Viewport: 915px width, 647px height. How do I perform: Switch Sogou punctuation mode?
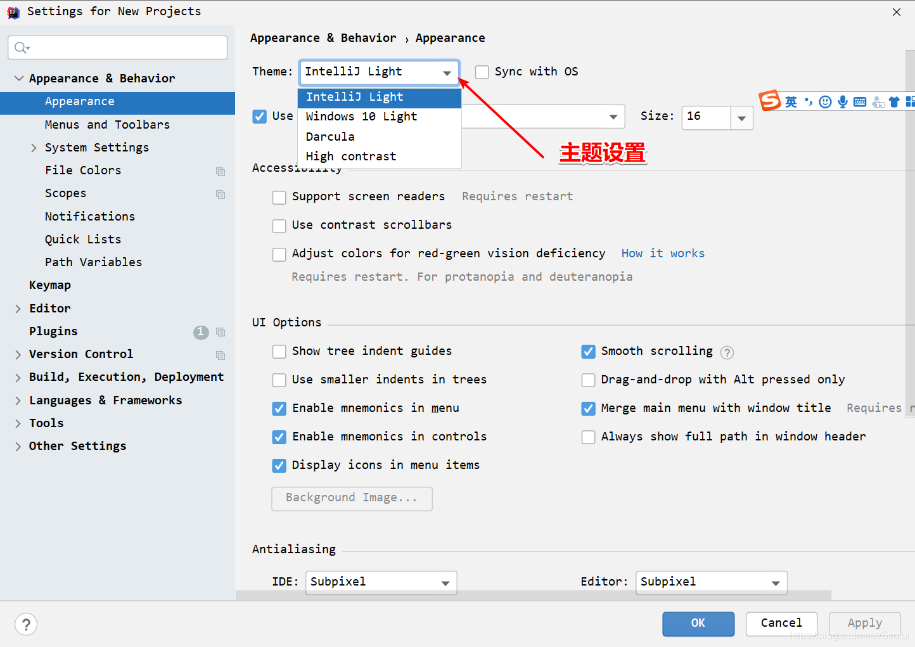pyautogui.click(x=808, y=101)
